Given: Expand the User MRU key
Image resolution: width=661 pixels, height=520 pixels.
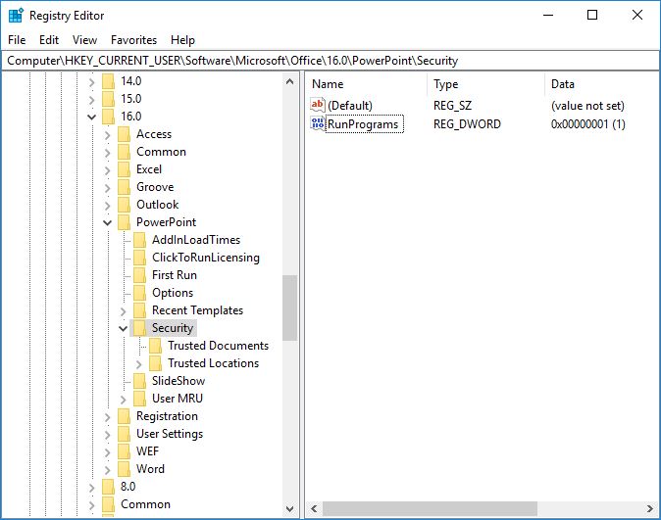Looking at the screenshot, I should point(124,400).
